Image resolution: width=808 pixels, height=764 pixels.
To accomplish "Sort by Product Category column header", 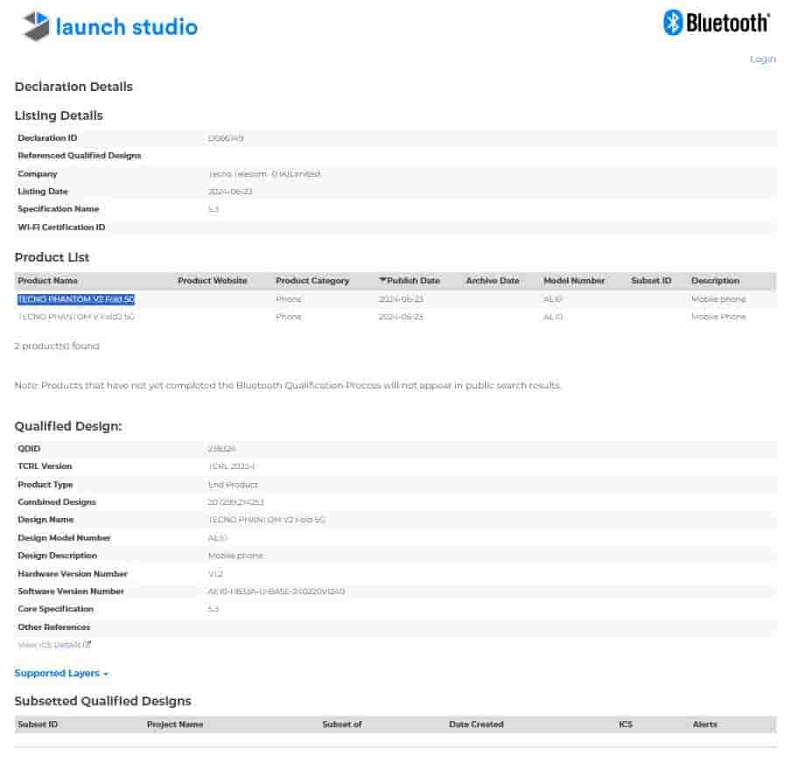I will click(x=312, y=281).
